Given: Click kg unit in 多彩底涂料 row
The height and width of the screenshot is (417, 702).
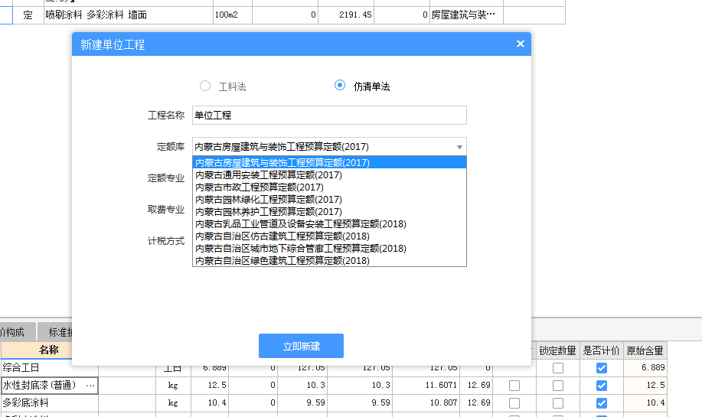Looking at the screenshot, I should 173,402.
